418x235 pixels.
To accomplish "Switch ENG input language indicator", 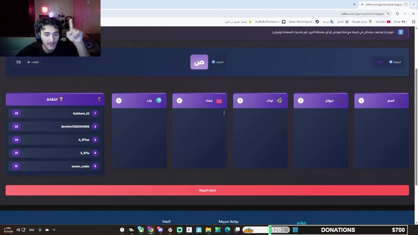I will (32, 230).
